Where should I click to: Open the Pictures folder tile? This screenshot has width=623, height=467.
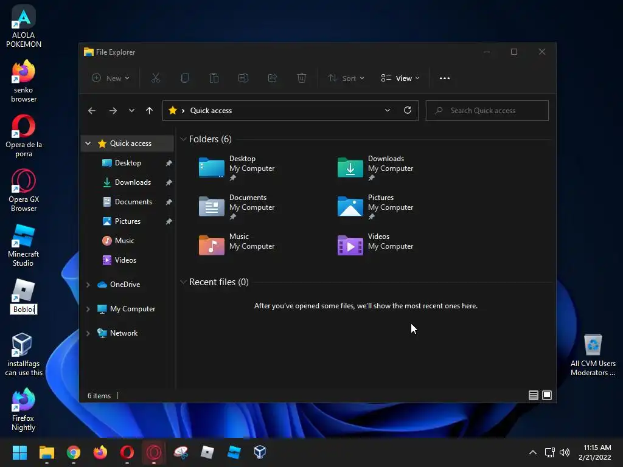pyautogui.click(x=375, y=207)
